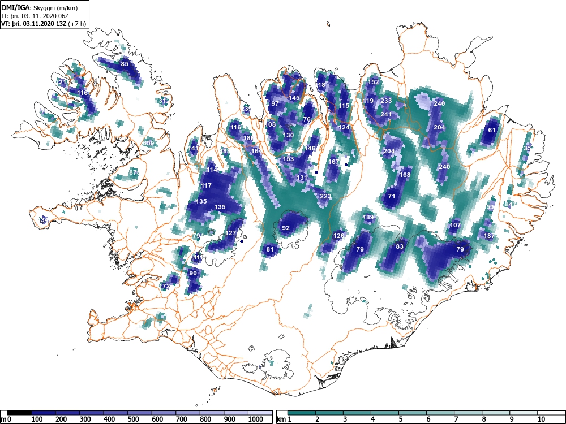Click the map value 126
The height and width of the screenshot is (424, 566).
(338, 236)
